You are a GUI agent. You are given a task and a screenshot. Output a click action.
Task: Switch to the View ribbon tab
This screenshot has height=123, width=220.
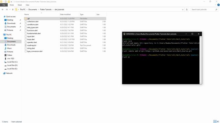pos(27,5)
